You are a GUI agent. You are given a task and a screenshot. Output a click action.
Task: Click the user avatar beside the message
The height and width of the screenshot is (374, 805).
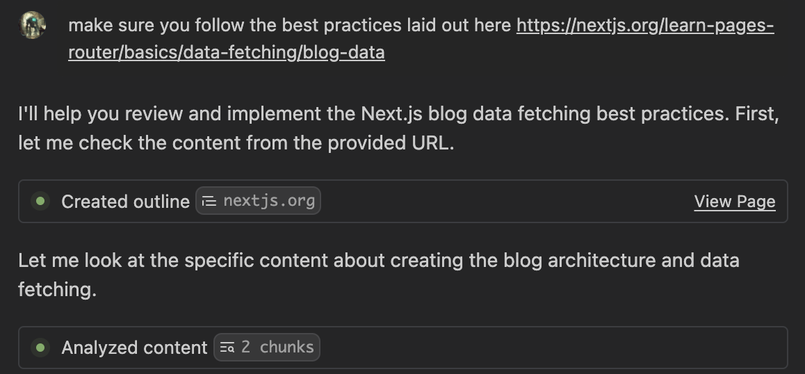33,24
